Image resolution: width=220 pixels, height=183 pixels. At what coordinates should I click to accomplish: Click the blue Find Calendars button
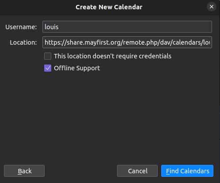pos(187,171)
